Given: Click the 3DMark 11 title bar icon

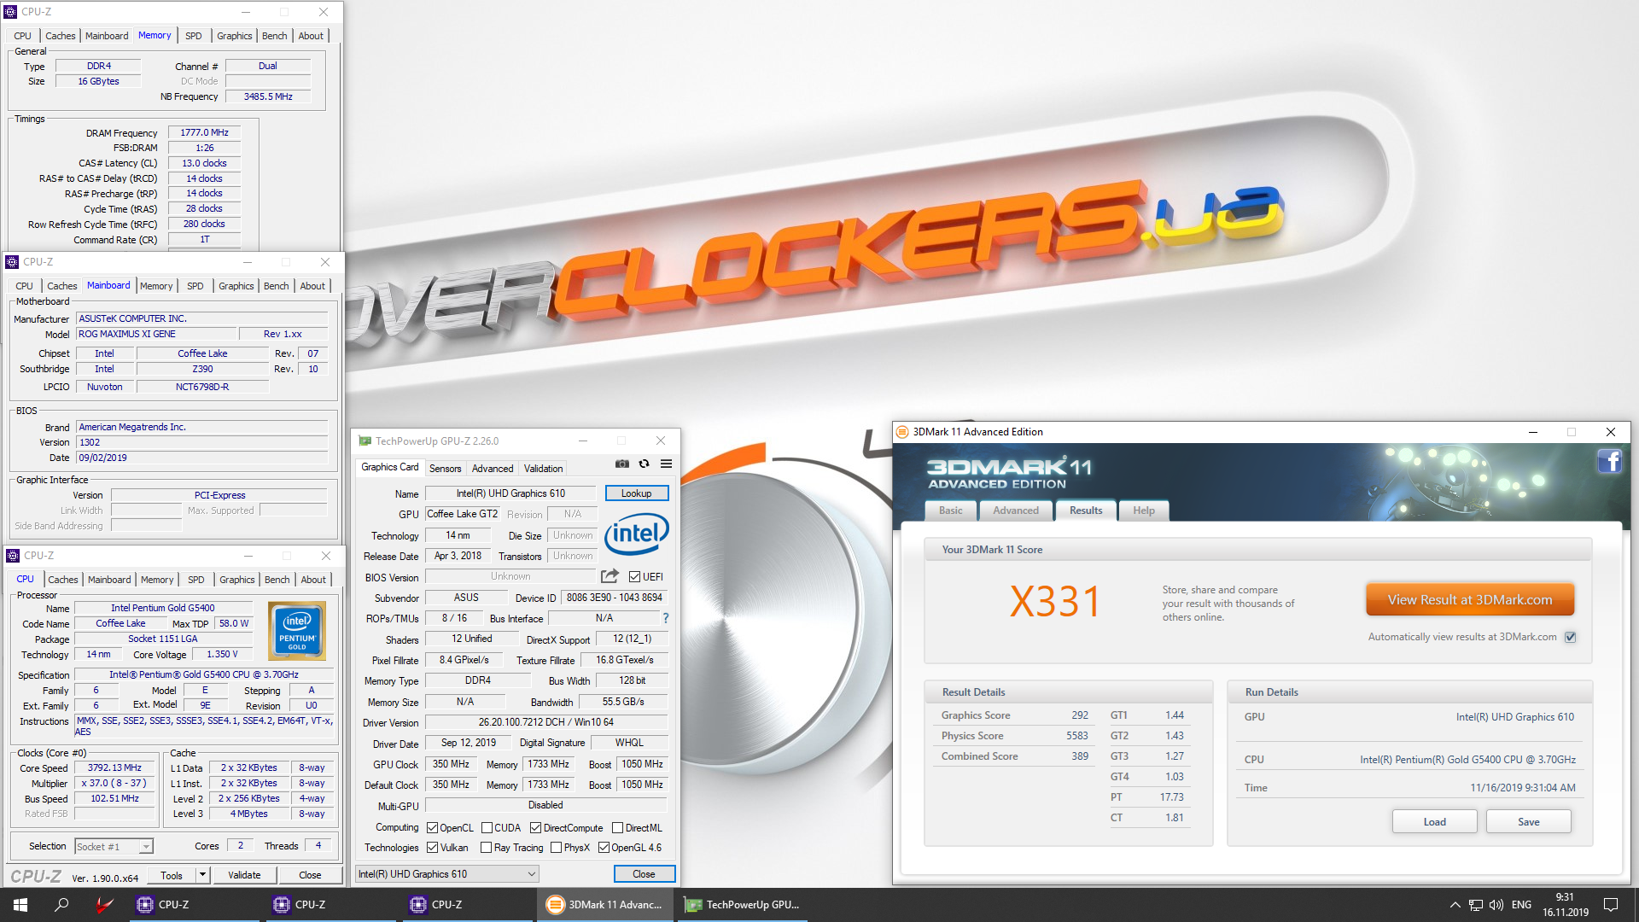Looking at the screenshot, I should pos(902,432).
